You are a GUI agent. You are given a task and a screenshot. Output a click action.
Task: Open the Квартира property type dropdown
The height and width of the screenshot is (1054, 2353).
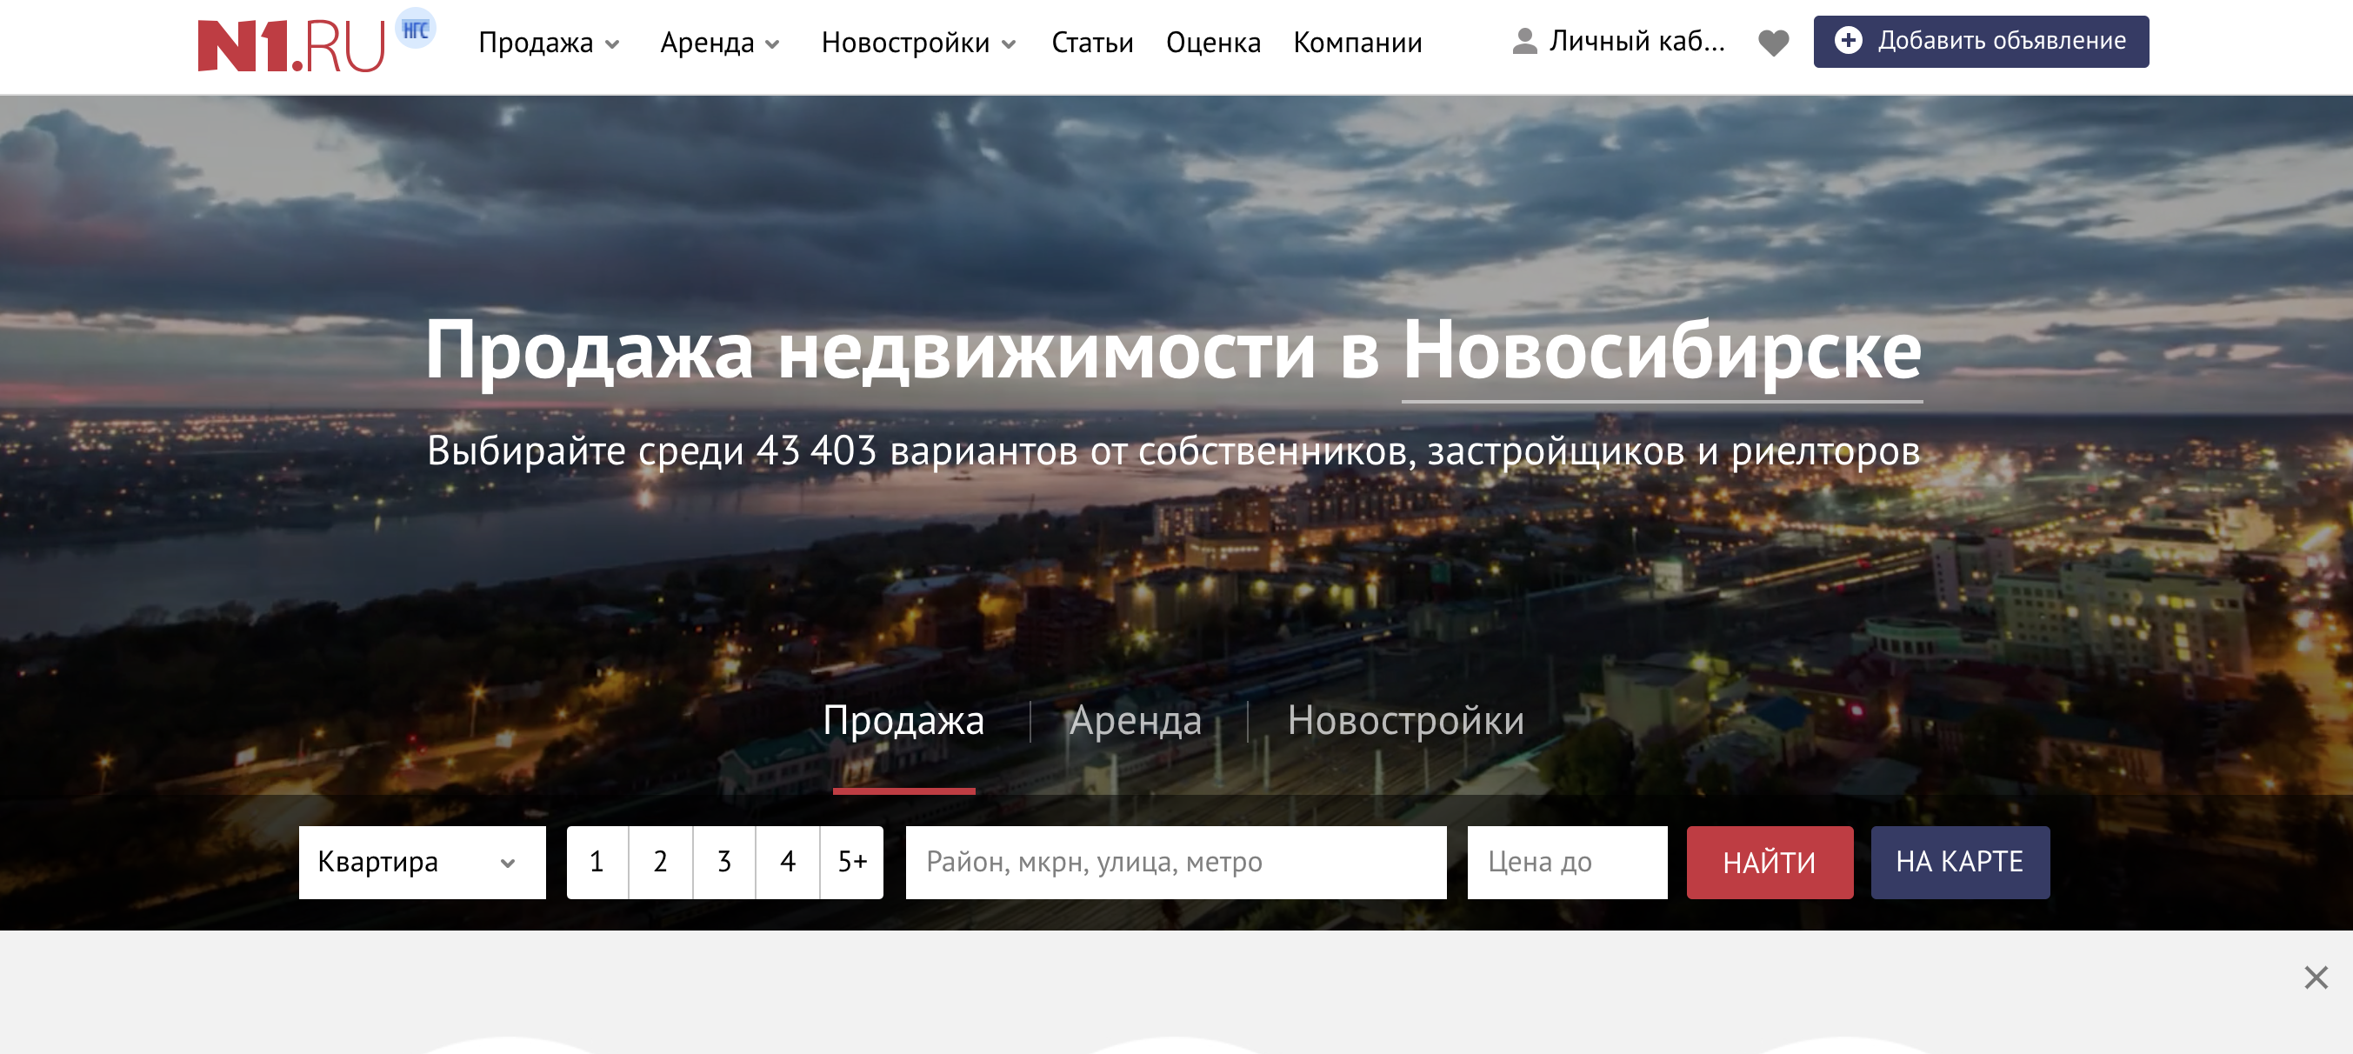tap(422, 861)
